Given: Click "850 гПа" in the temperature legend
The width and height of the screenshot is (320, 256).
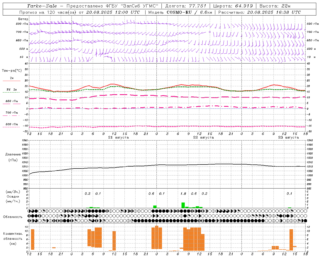Looking at the screenshot, I should click(x=12, y=101).
